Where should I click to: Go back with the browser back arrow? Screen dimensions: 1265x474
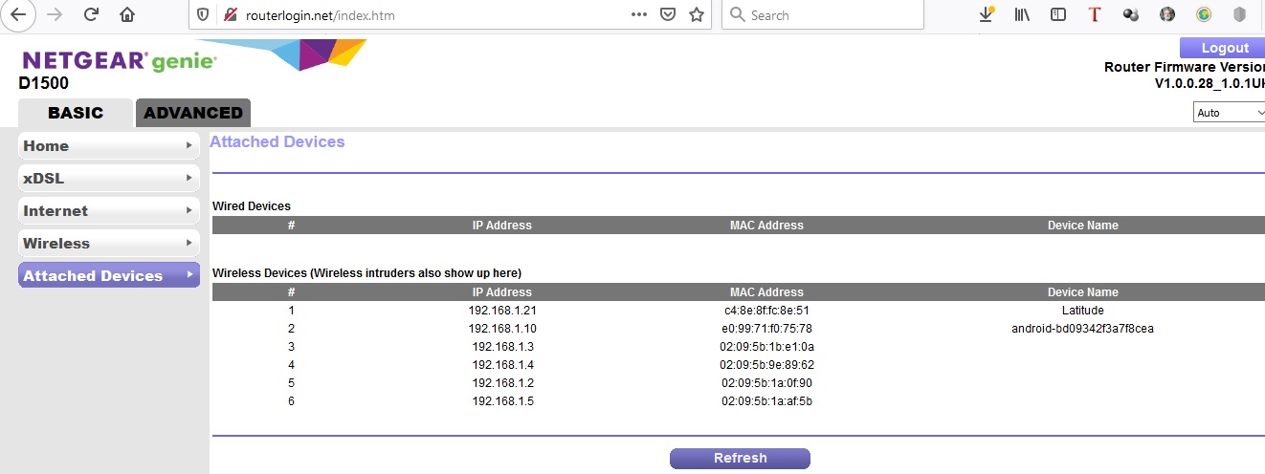(x=18, y=14)
